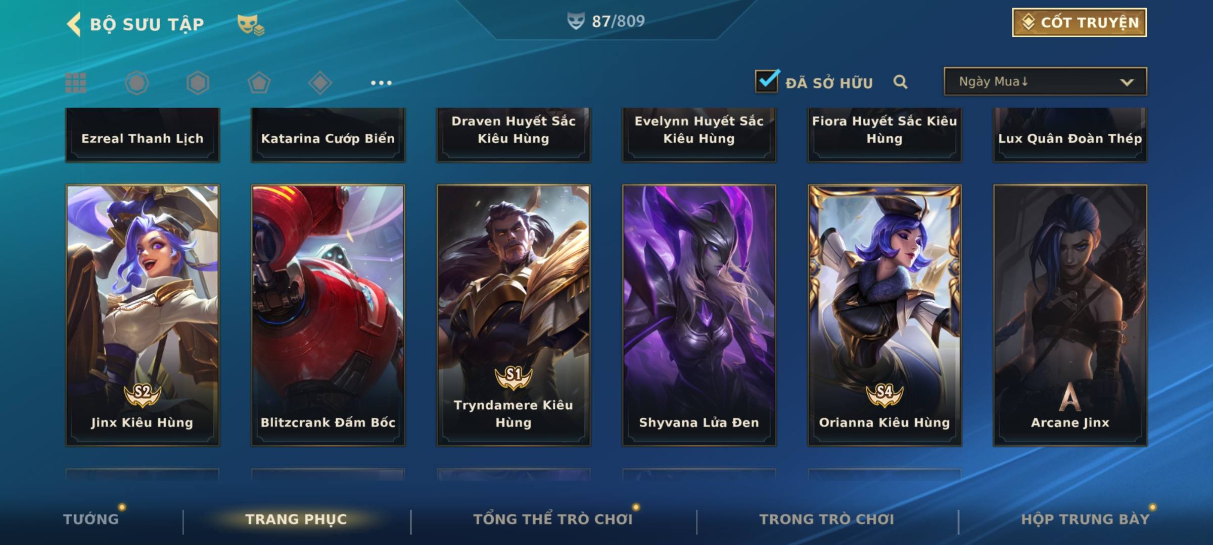1213x545 pixels.
Task: Switch to the Tướng tab
Action: click(x=91, y=519)
